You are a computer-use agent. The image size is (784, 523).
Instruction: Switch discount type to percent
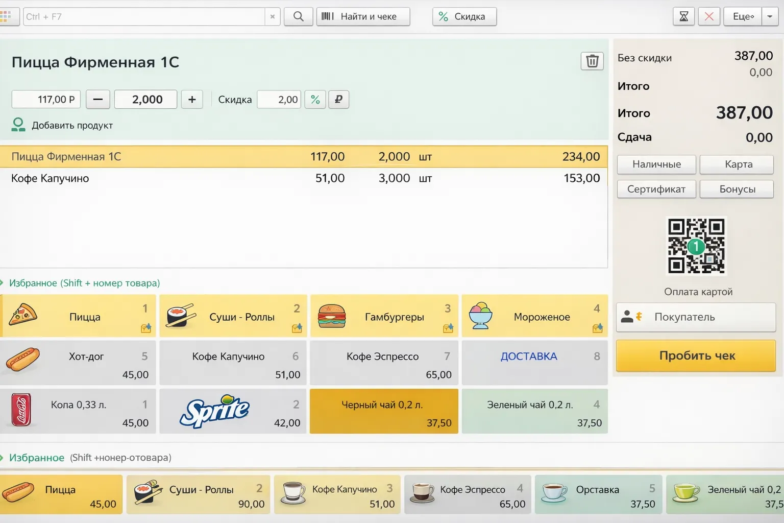[315, 100]
